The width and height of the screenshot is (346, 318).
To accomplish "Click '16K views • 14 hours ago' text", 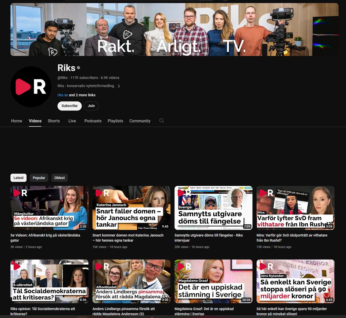I will 110,247.
